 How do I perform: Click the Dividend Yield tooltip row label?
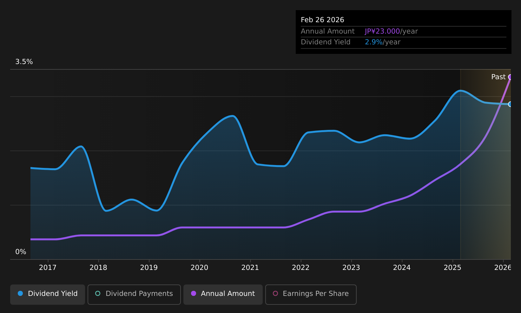[326, 42]
